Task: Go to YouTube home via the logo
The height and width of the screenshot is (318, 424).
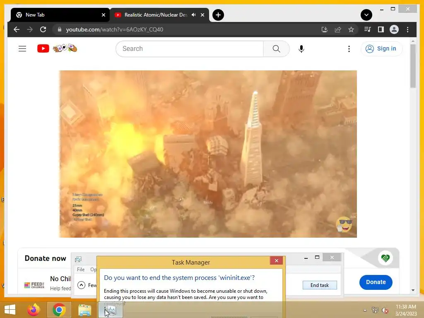Action: pos(57,48)
